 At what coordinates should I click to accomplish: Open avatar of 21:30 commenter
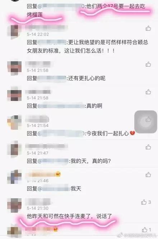14,205
